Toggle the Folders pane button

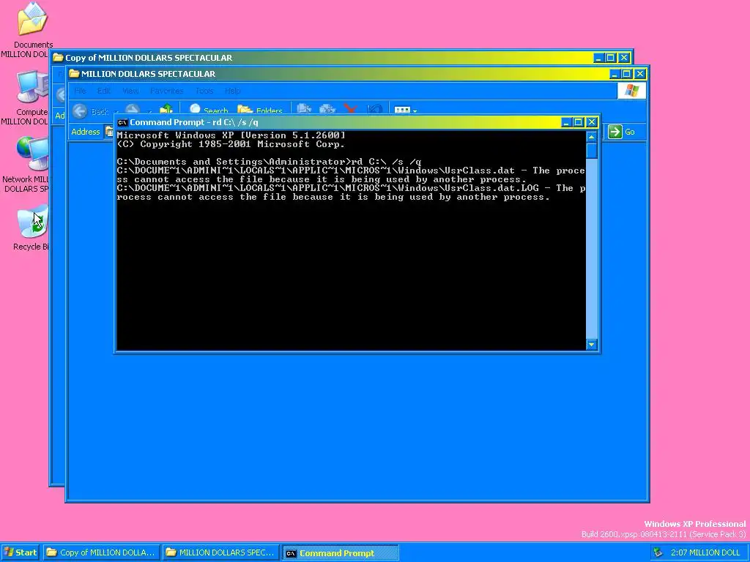(x=260, y=110)
